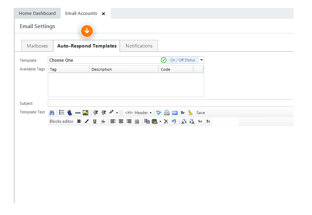Sort by the Tag column header
312x215 pixels.
click(x=69, y=69)
